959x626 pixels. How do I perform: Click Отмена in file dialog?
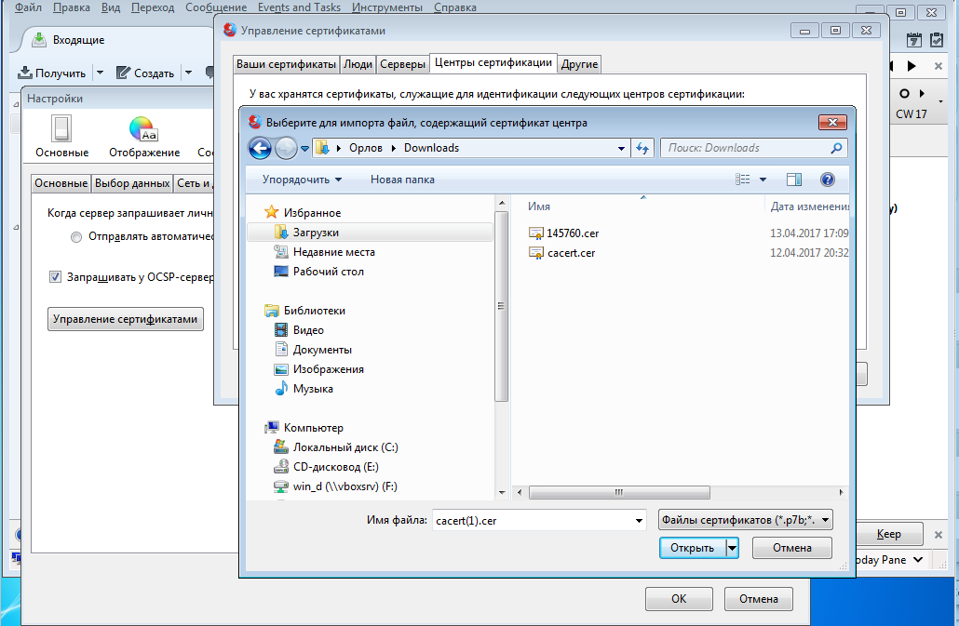792,548
